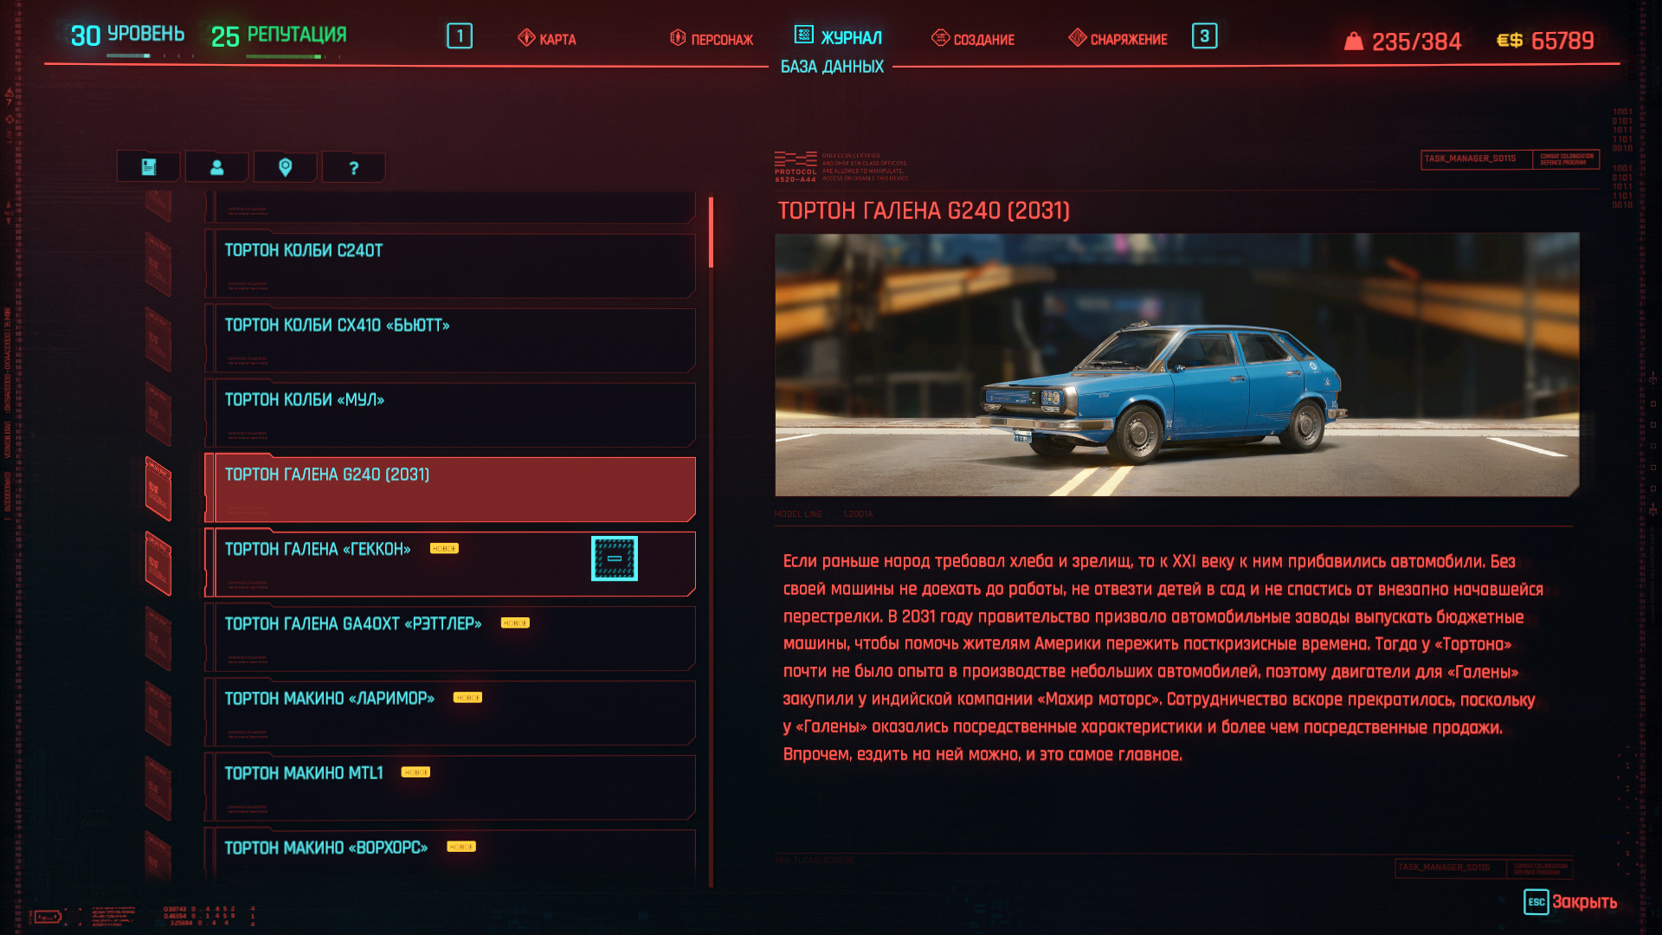Click the 30 Уровень level indicator
The image size is (1662, 935).
[127, 35]
